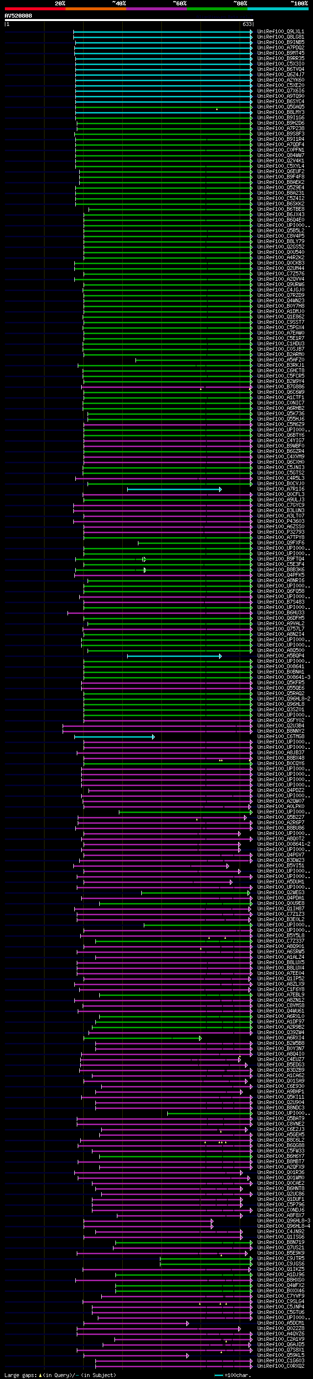Click the AV520808 query name
Screen dimensions: 313x1379
click(x=18, y=16)
